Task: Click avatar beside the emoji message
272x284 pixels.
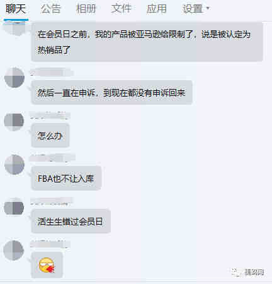Action: click(14, 251)
